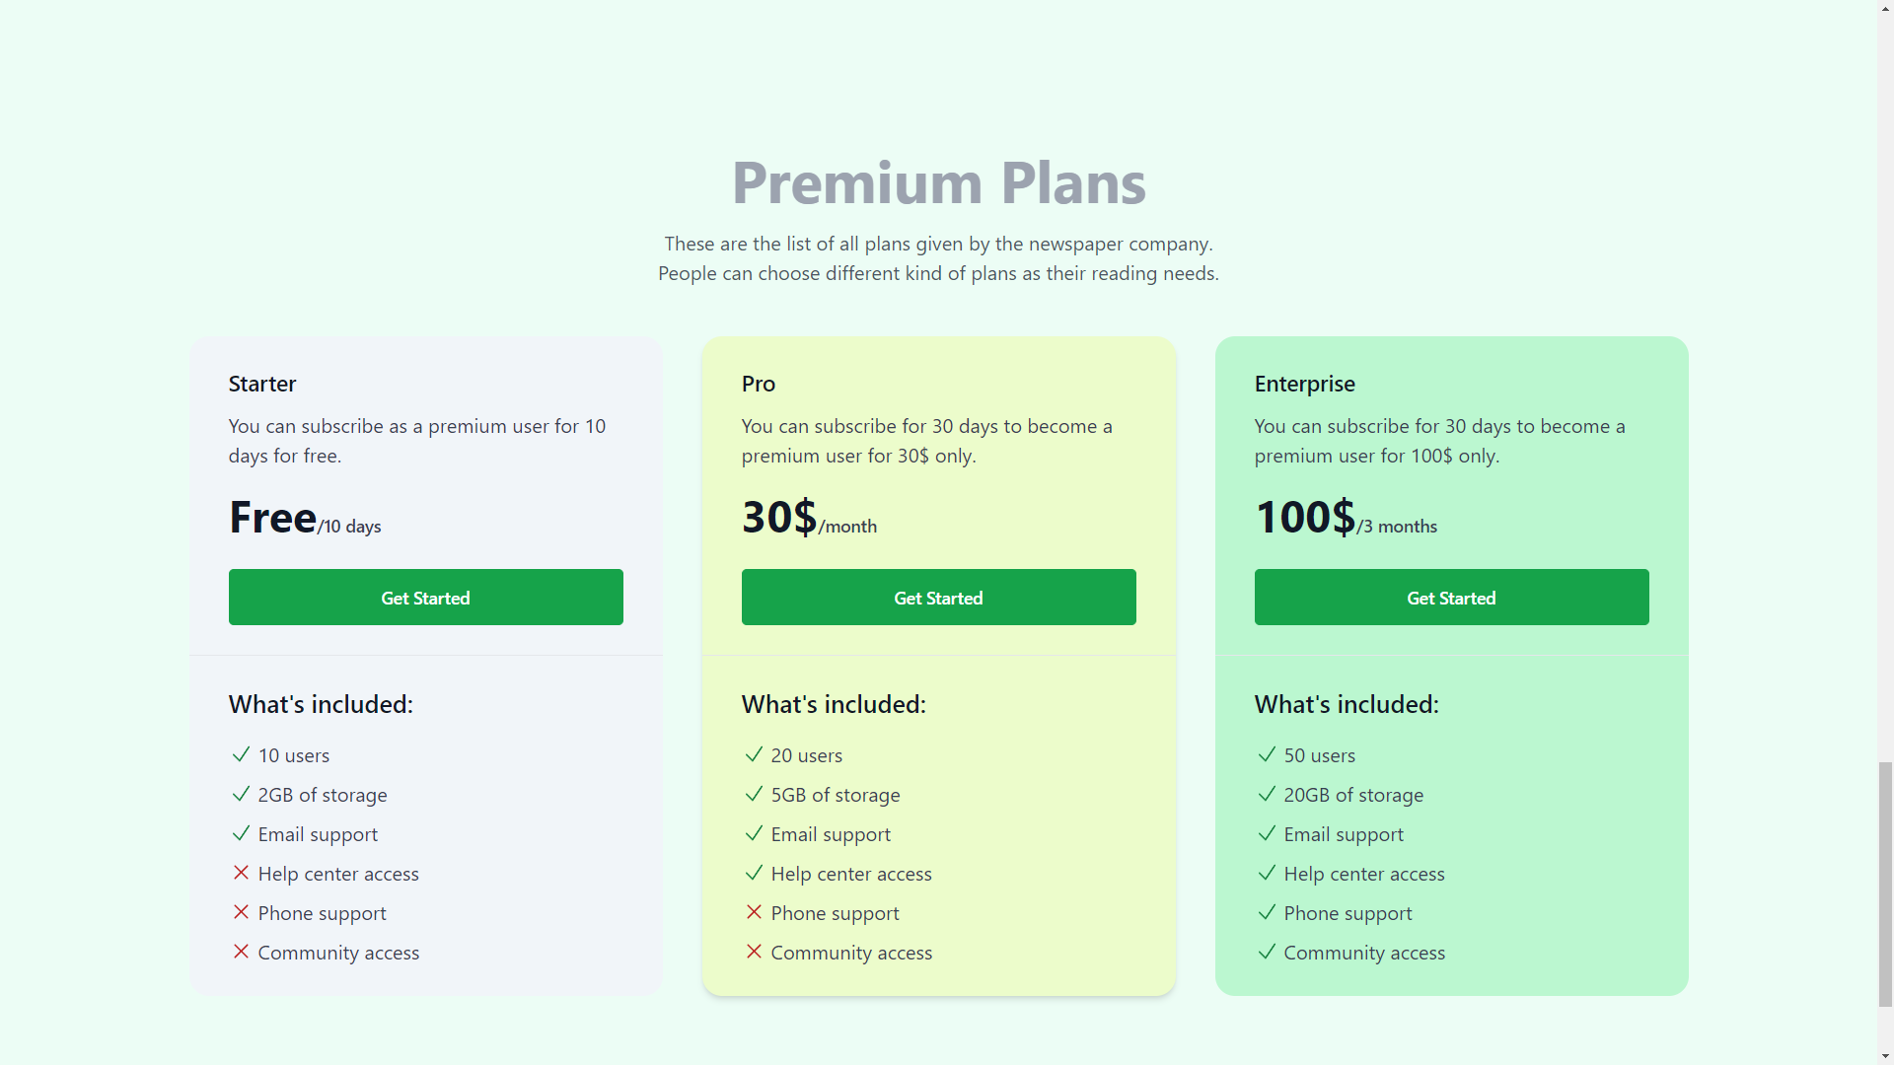
Task: Click Get Started on the Enterprise plan
Action: [1451, 597]
